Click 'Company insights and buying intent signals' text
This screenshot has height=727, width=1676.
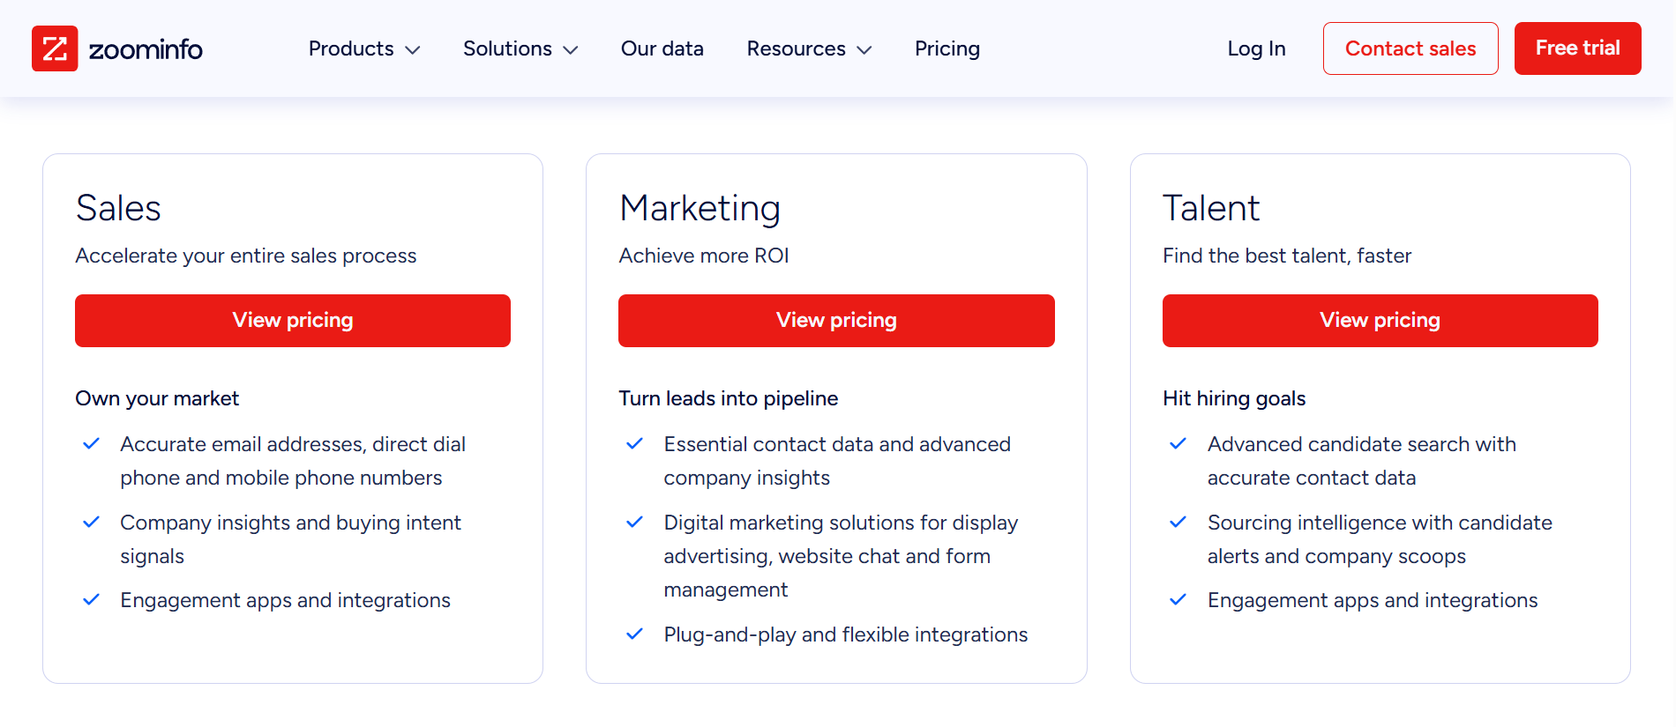pyautogui.click(x=291, y=539)
